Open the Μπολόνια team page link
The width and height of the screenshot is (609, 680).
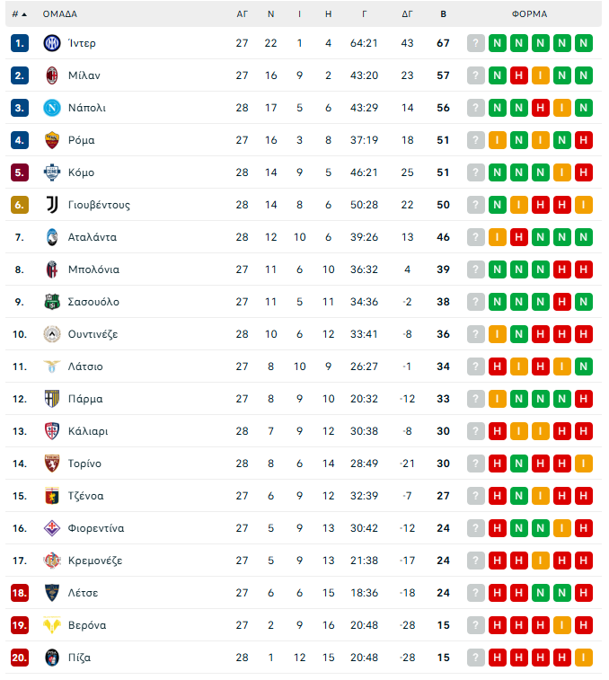(x=93, y=269)
